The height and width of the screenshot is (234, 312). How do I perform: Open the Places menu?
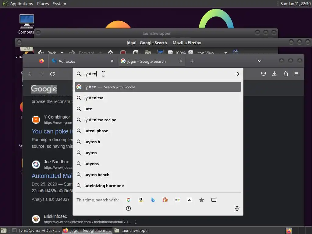43,4
